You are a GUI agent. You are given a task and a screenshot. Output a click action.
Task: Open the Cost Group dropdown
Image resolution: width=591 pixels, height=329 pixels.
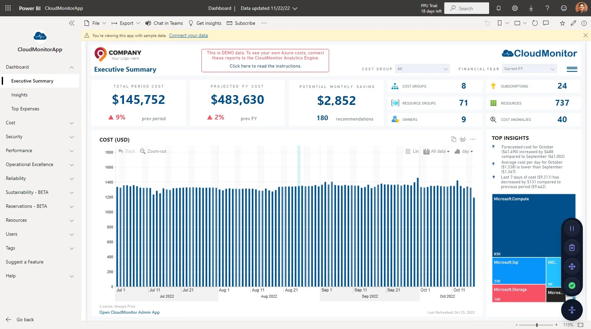click(x=423, y=69)
